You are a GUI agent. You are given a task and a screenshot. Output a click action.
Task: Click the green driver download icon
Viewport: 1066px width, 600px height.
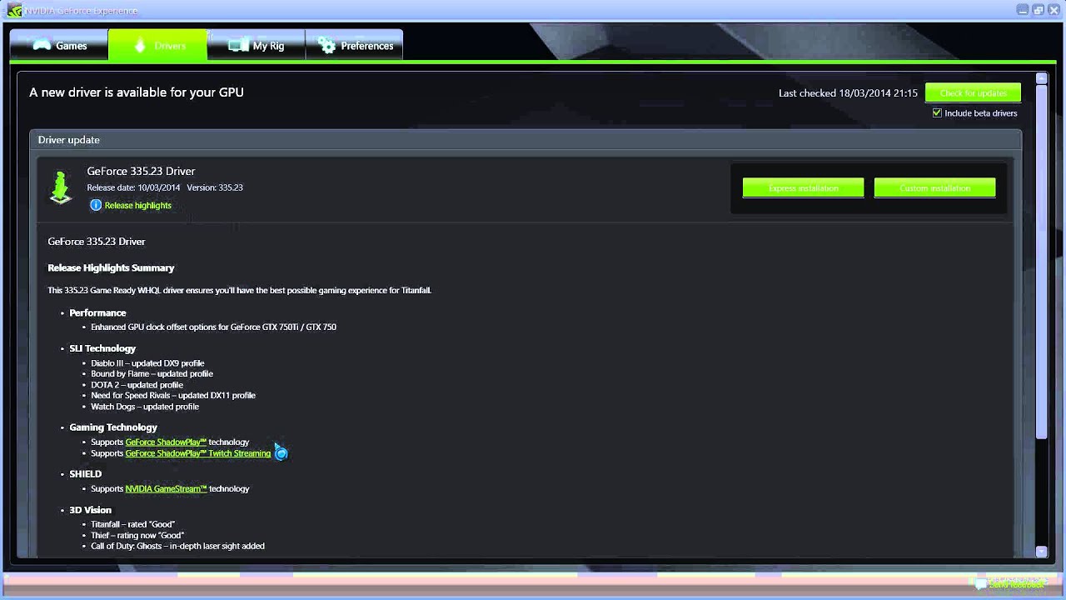[x=61, y=187]
